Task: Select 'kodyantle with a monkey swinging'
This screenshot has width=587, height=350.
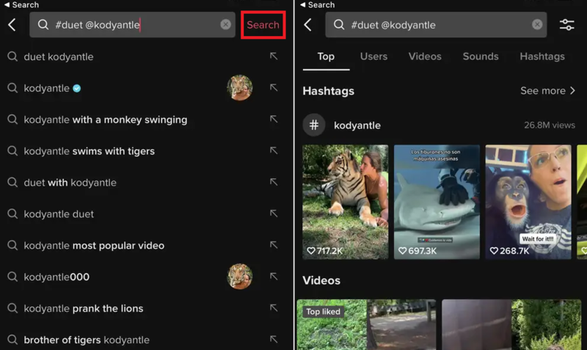Action: [x=106, y=120]
